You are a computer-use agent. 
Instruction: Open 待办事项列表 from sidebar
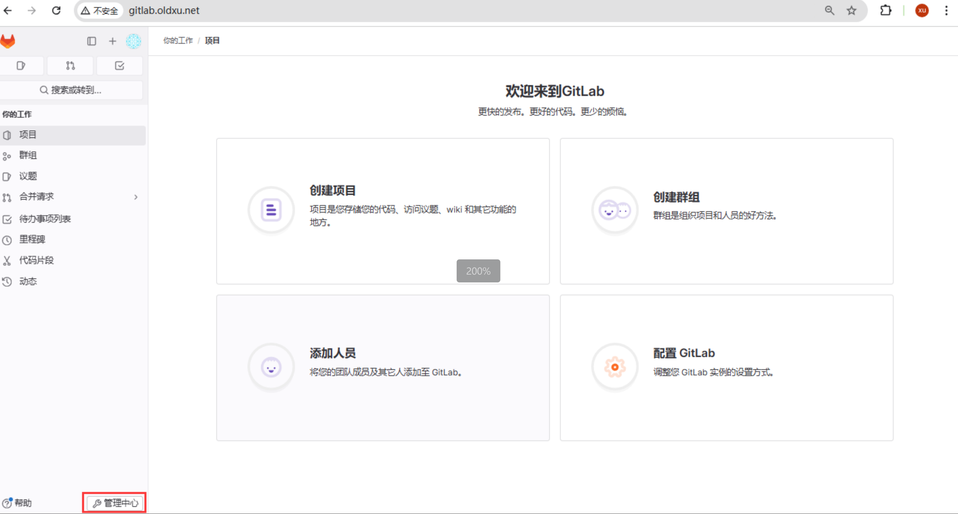point(45,219)
